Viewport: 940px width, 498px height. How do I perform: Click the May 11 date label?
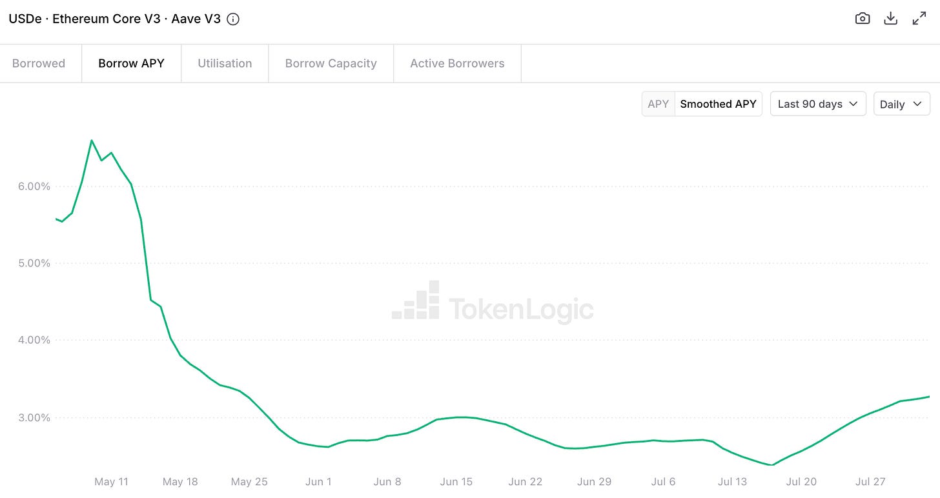click(x=111, y=481)
